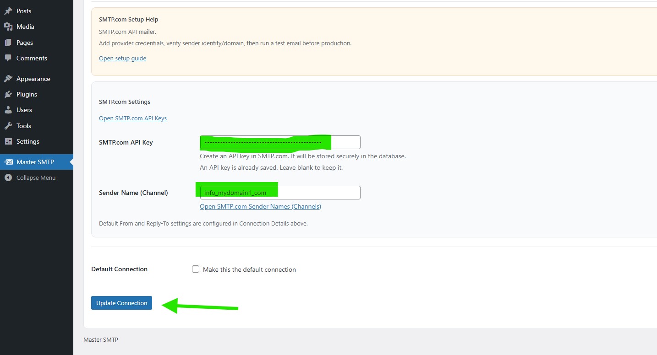
Task: Click the Master SMTP envelope icon
Action: click(x=8, y=162)
